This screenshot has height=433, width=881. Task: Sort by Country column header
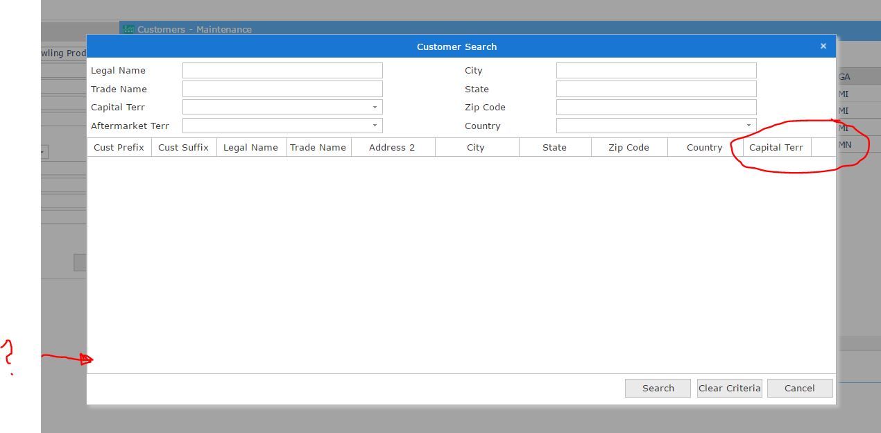coord(705,147)
